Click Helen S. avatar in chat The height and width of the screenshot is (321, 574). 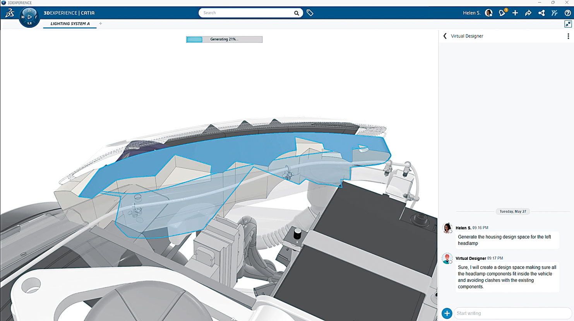(447, 228)
